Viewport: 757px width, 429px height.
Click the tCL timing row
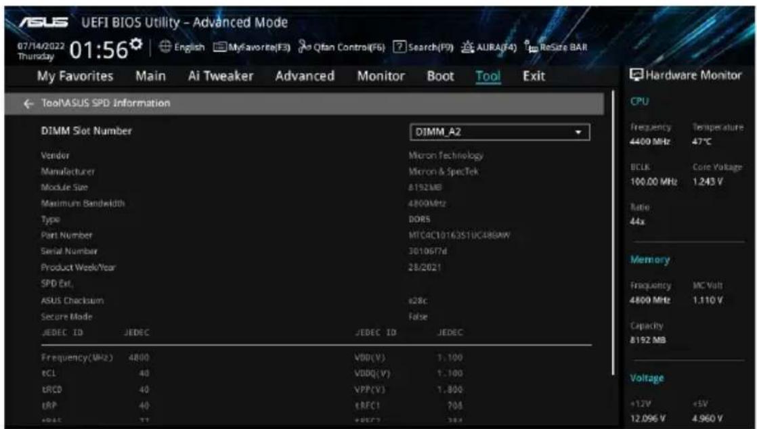pyautogui.click(x=95, y=373)
